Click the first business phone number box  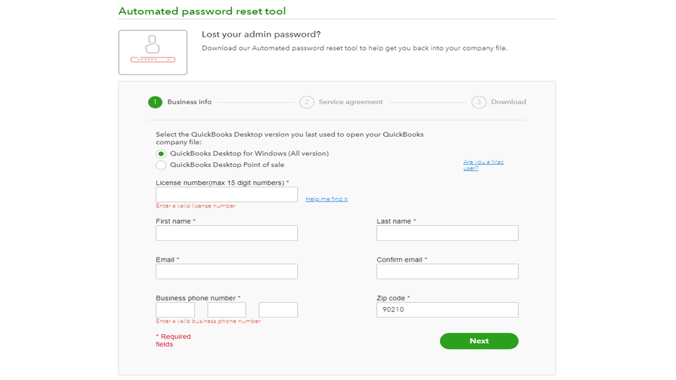point(175,310)
